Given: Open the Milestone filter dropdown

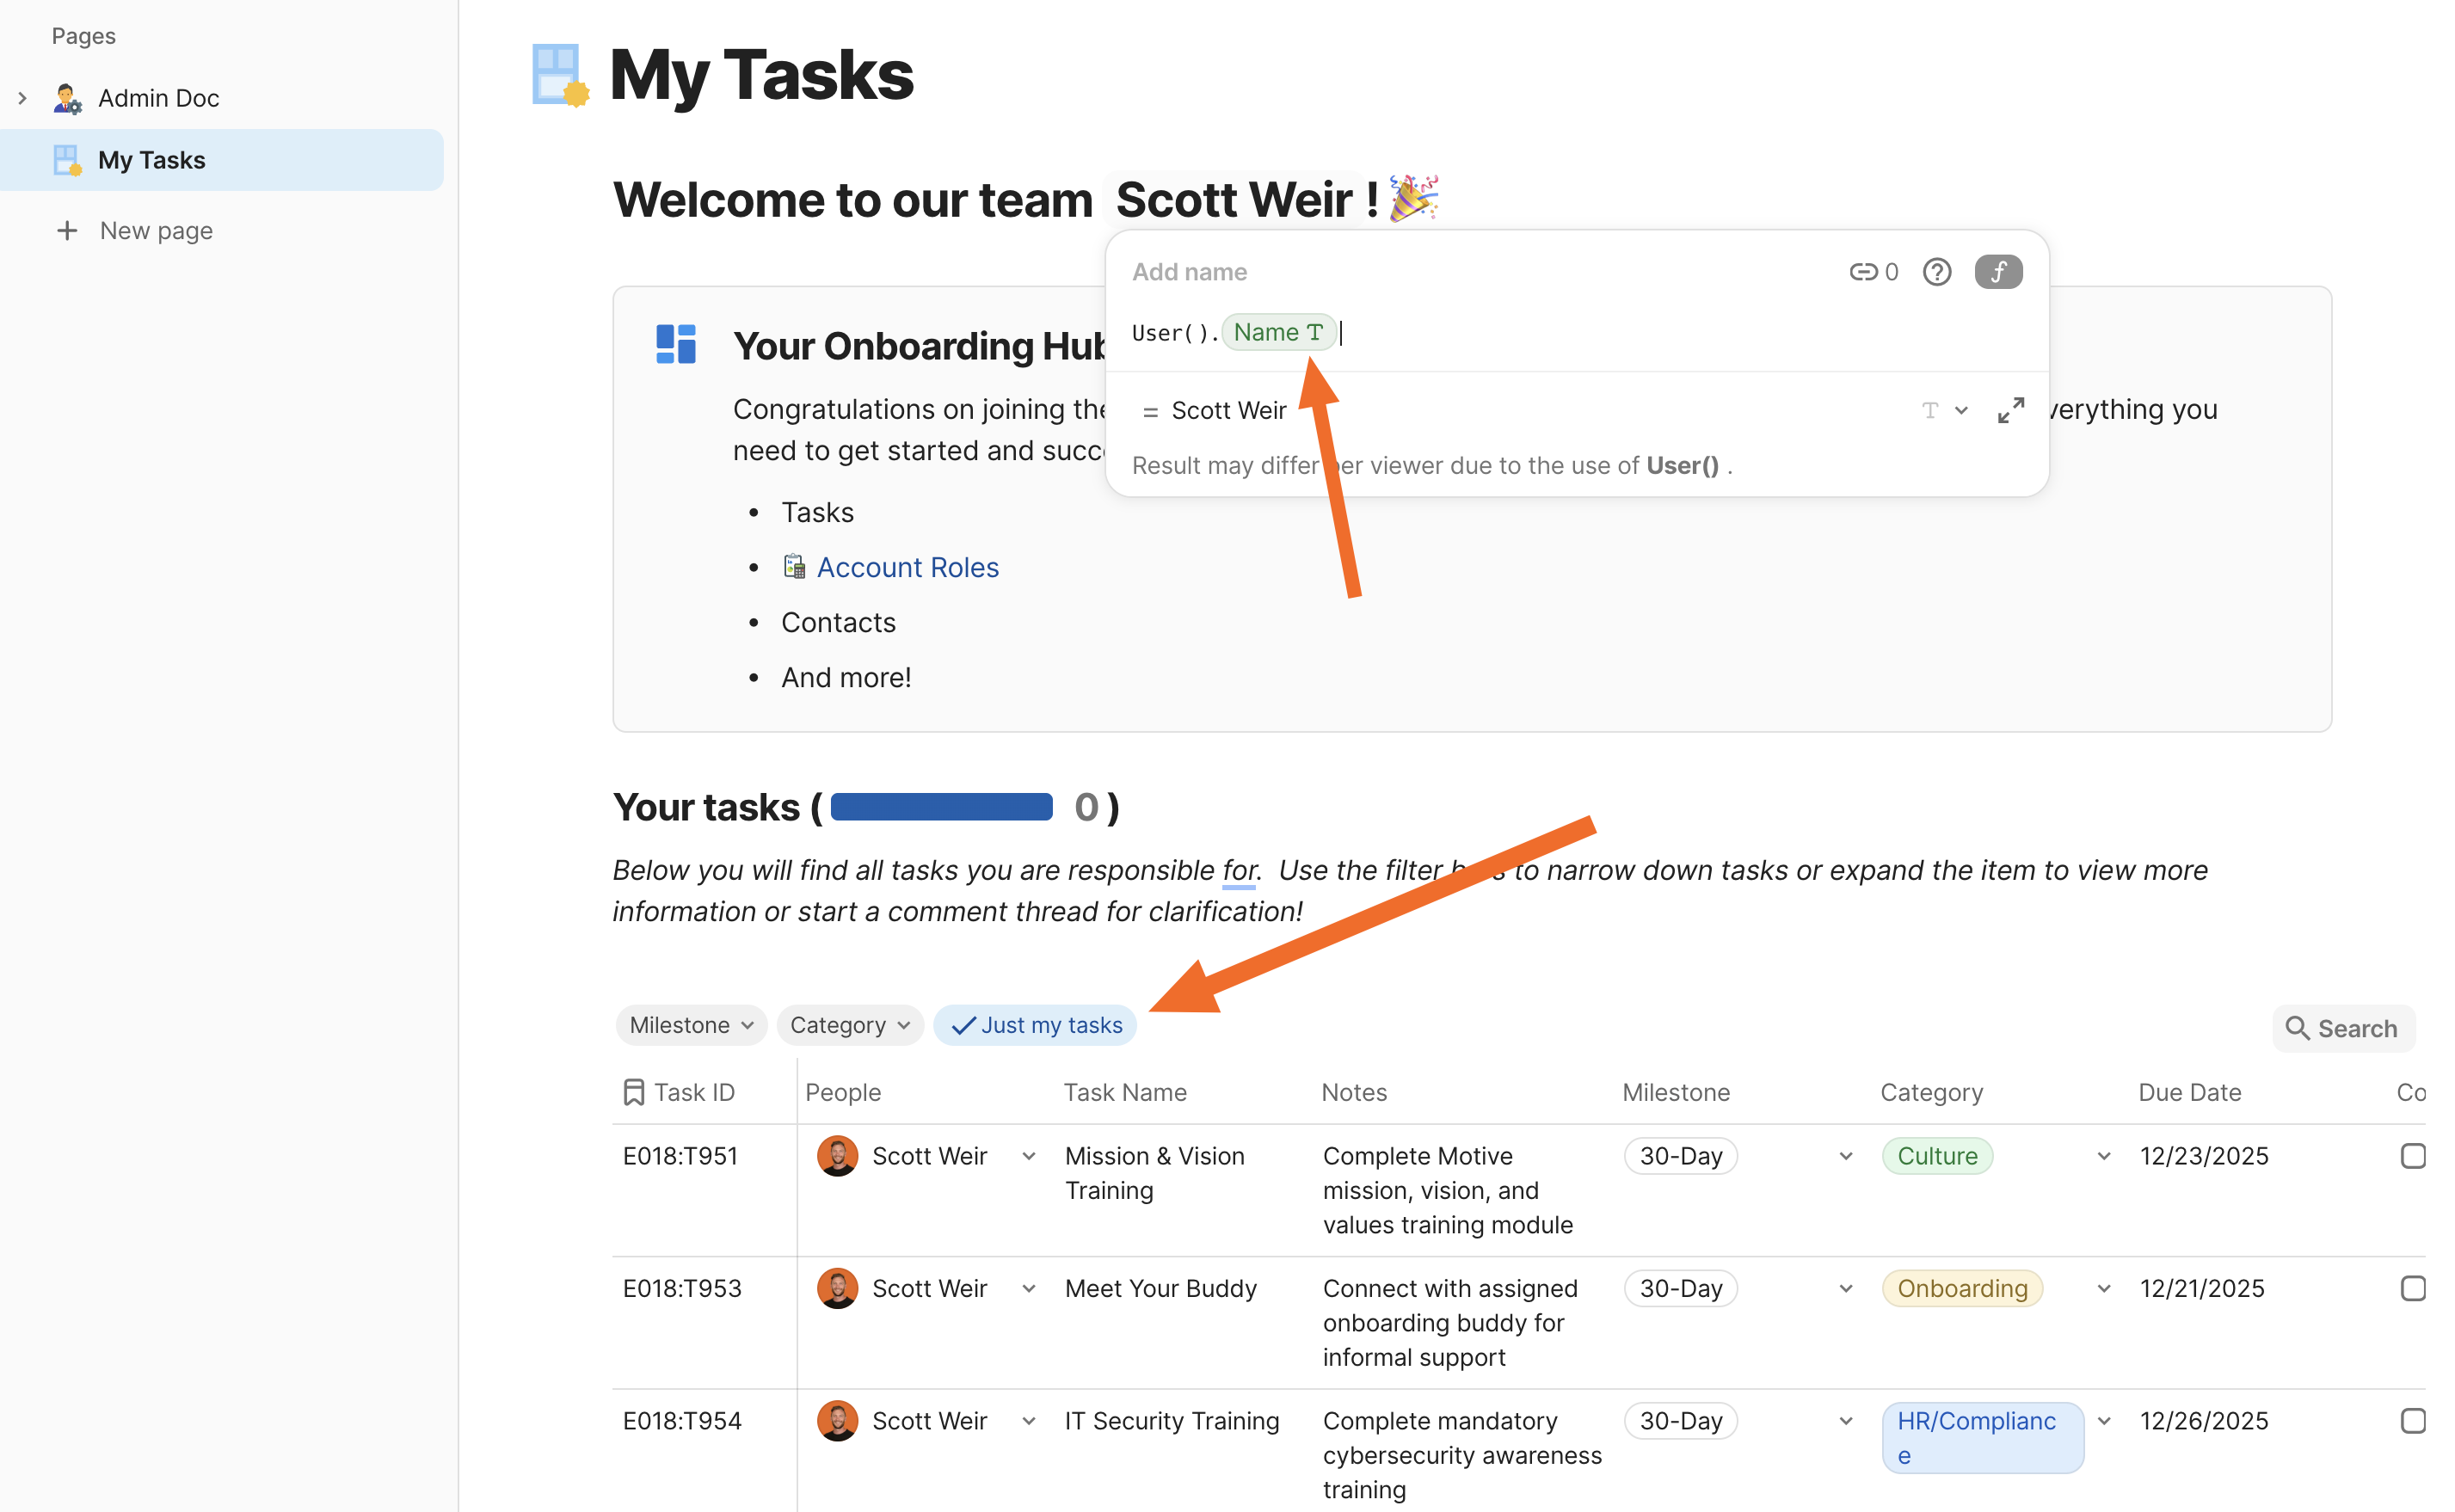Looking at the screenshot, I should pos(691,1025).
